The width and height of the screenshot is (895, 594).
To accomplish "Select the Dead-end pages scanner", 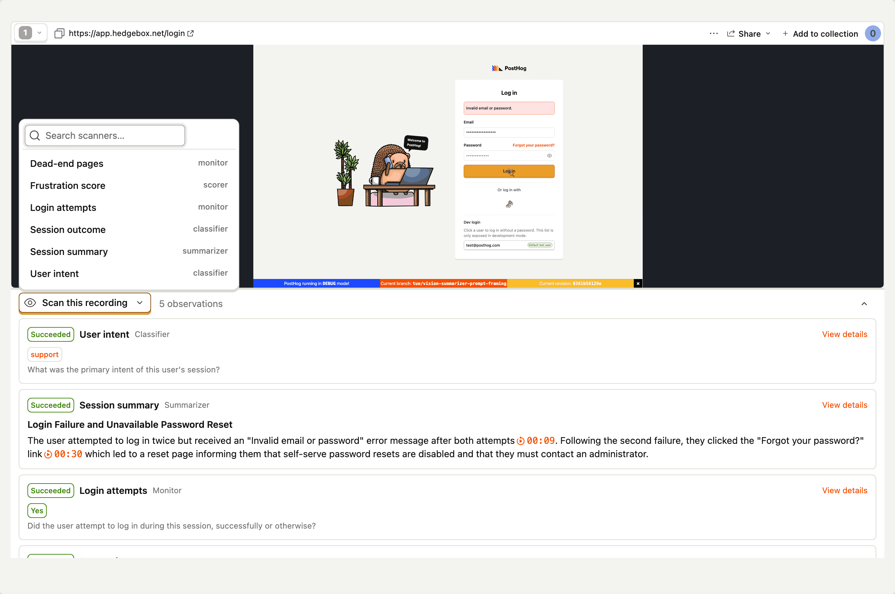I will (129, 163).
